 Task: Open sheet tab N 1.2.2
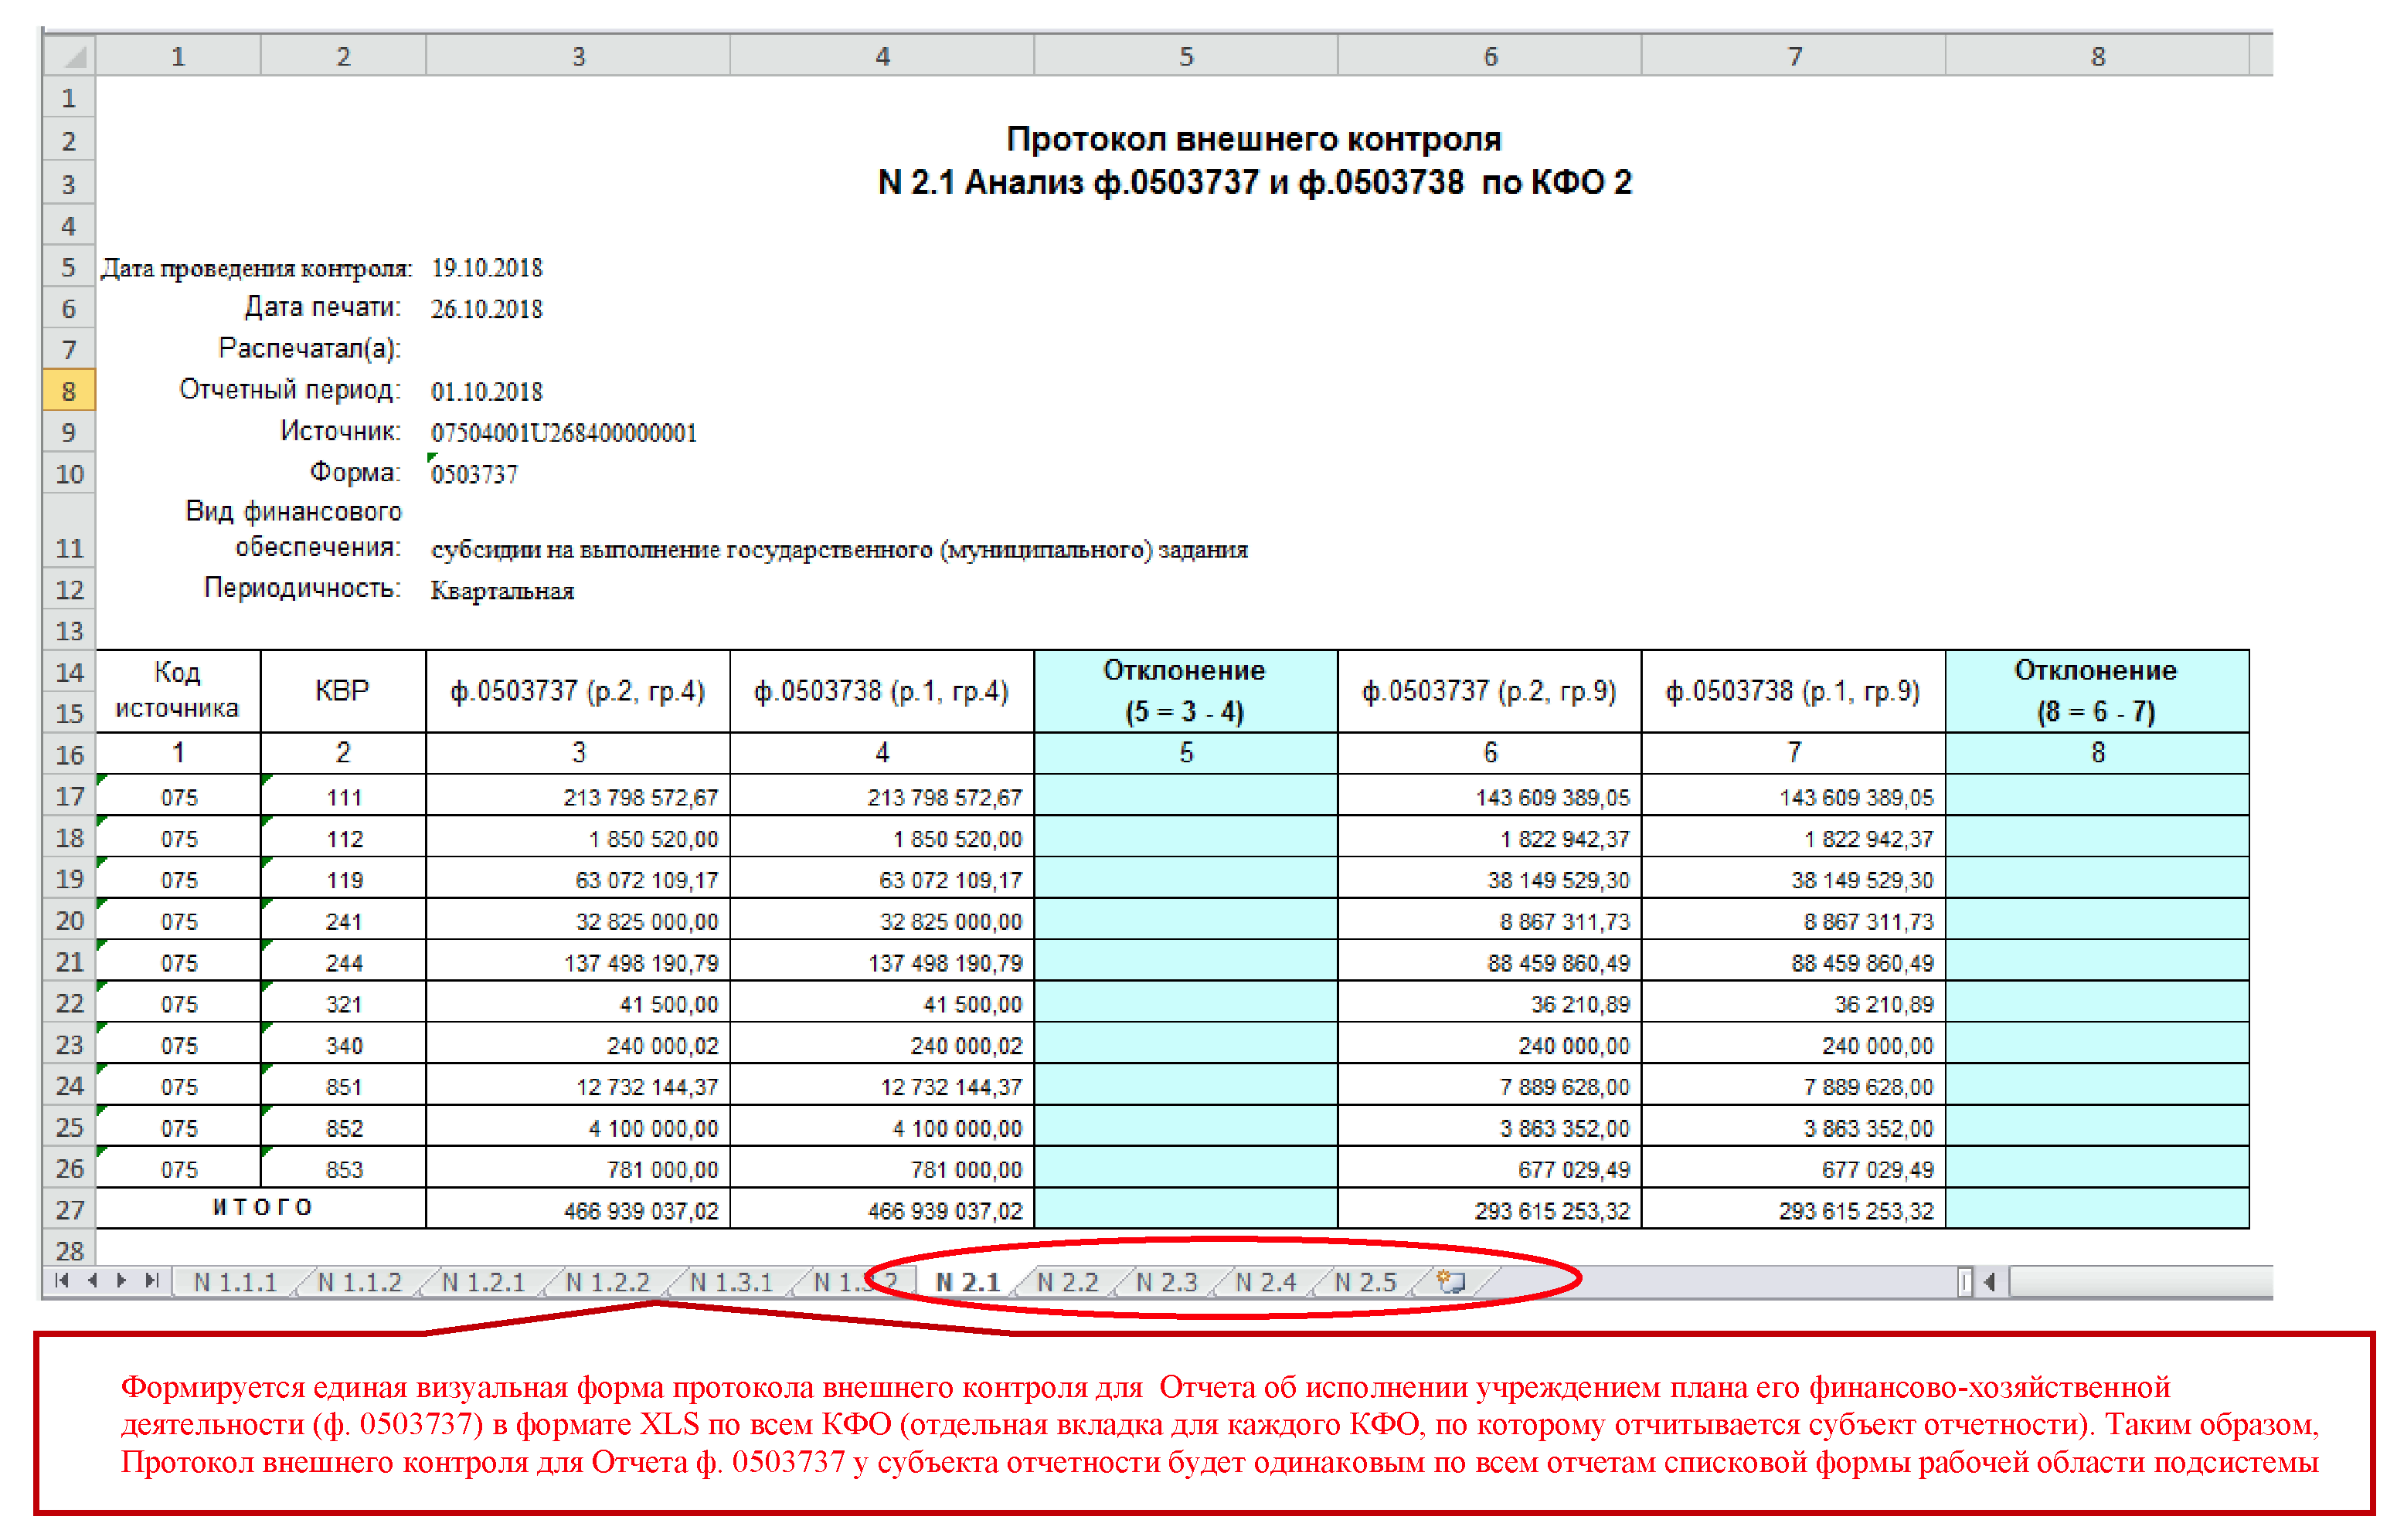[607, 1282]
